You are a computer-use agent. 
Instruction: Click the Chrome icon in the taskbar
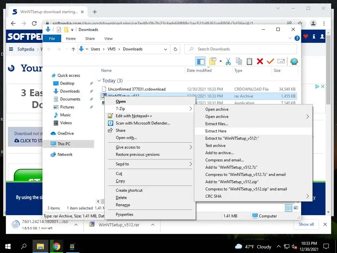pyautogui.click(x=57, y=246)
